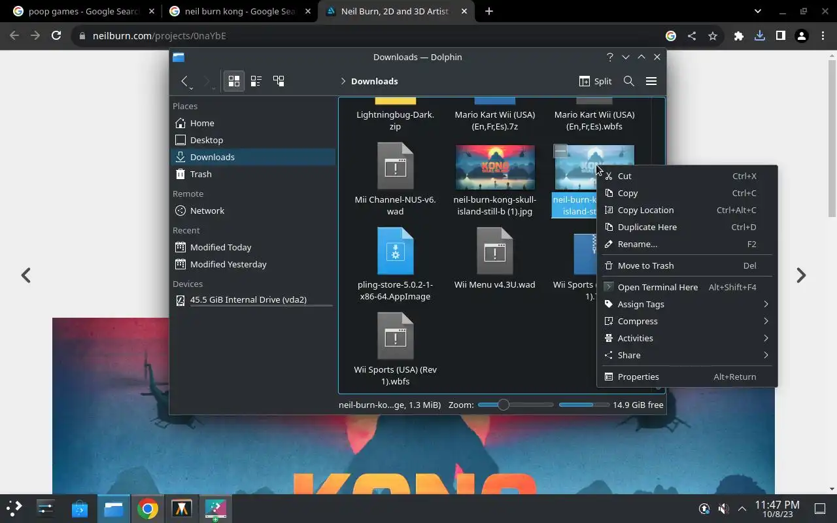Image resolution: width=837 pixels, height=523 pixels.
Task: Open Desktop in Places panel
Action: tap(253, 140)
